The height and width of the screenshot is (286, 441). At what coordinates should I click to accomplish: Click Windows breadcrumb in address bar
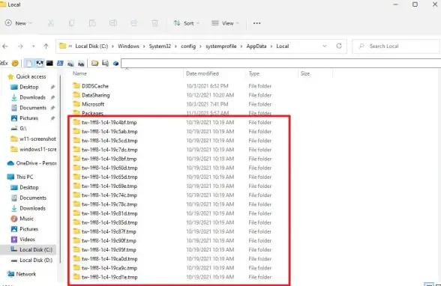pos(128,46)
